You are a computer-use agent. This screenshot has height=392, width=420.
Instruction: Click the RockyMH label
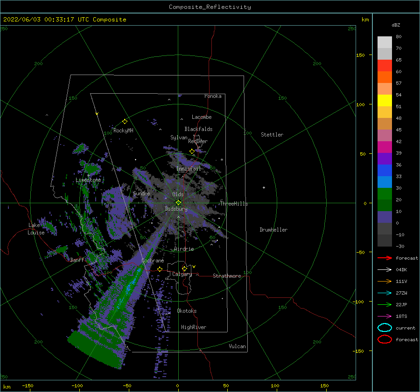coord(123,131)
